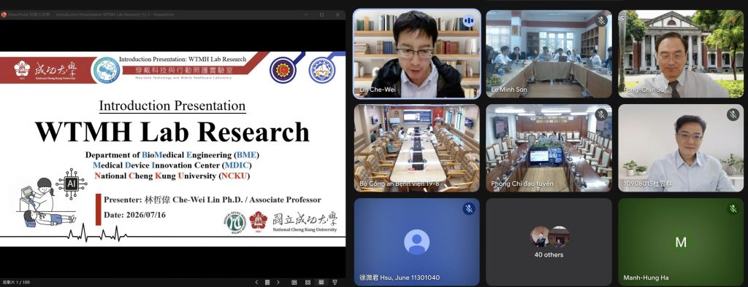Click the Fong-Chin Su name label
Viewport: 748px width, 287px height.
643,90
